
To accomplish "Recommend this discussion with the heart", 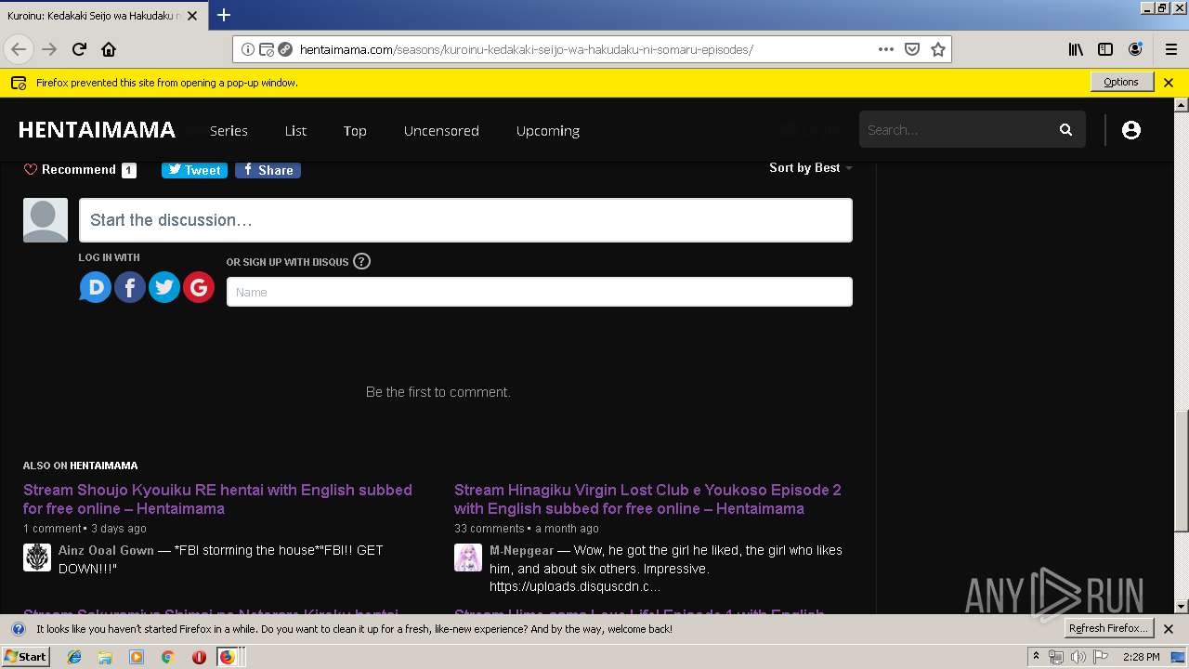I will click(x=80, y=170).
